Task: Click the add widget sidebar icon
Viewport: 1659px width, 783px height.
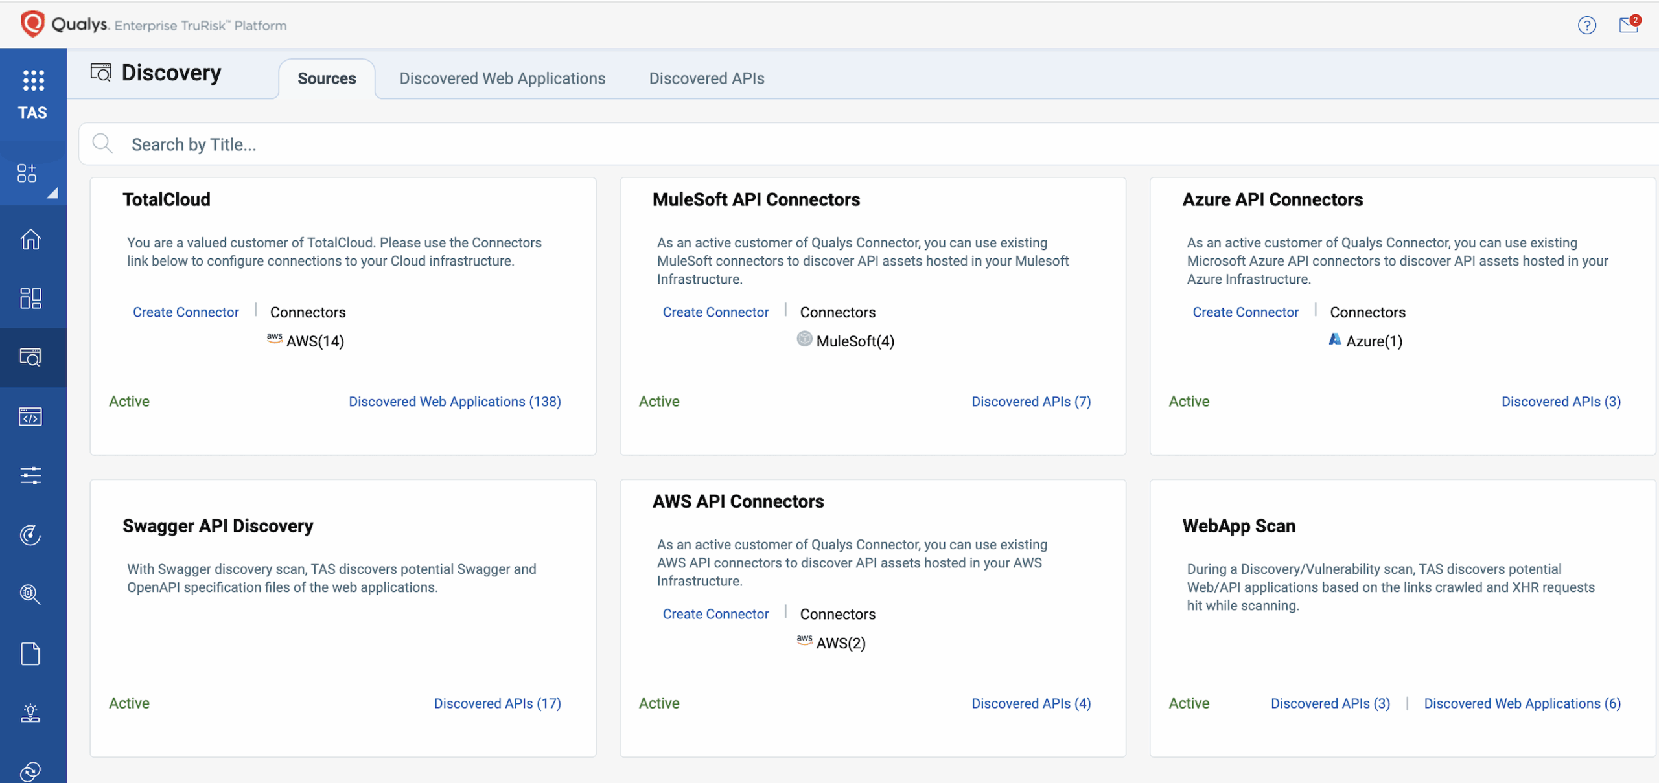Action: tap(27, 173)
